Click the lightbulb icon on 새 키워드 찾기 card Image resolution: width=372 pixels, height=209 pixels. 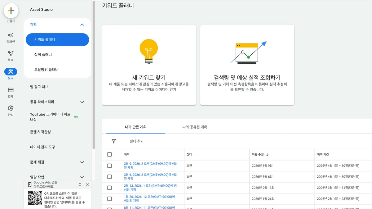[149, 51]
